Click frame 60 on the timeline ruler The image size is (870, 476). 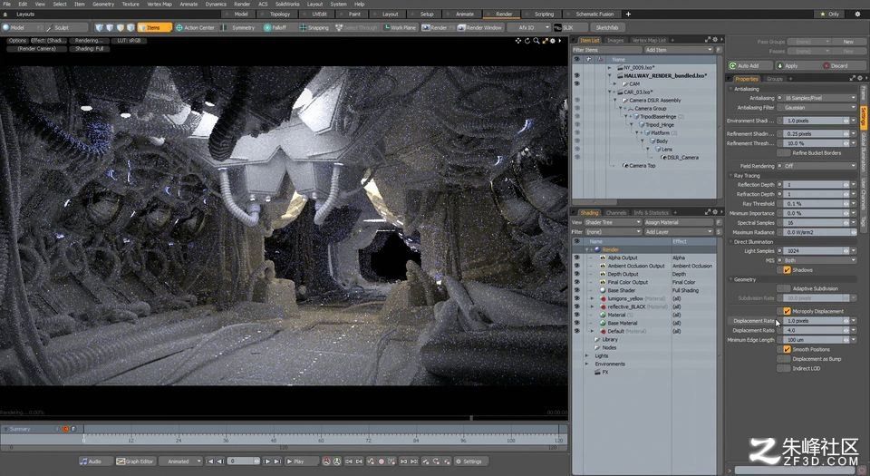321,440
